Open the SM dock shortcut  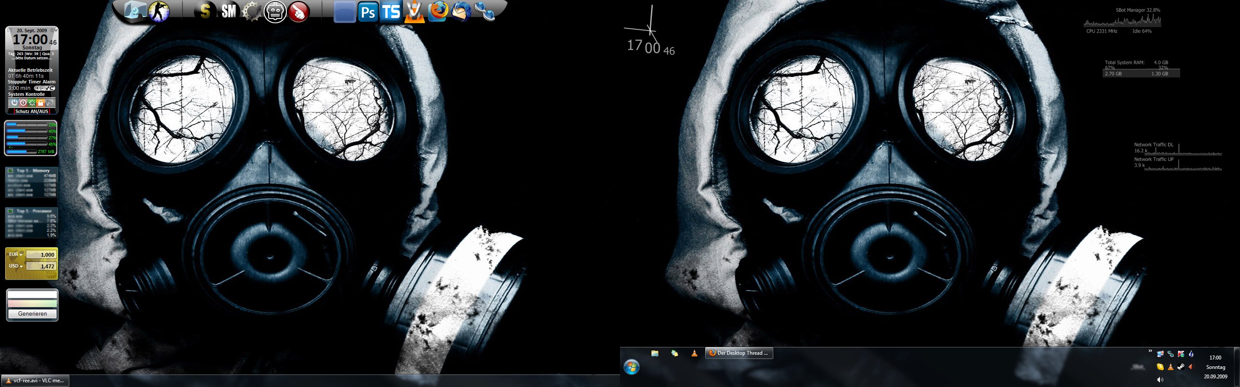click(x=229, y=12)
